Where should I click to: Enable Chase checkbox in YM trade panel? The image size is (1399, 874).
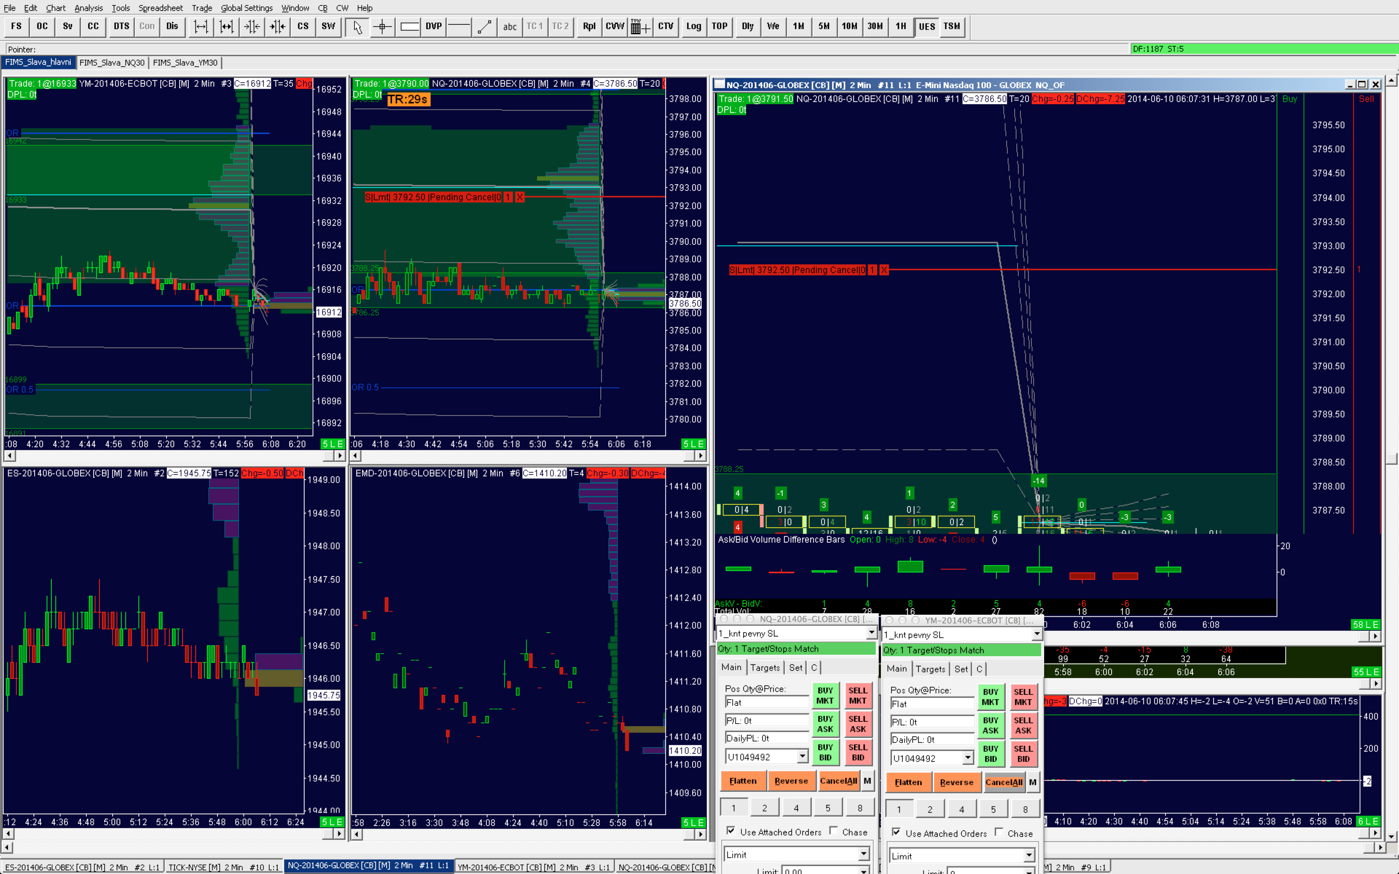(999, 832)
